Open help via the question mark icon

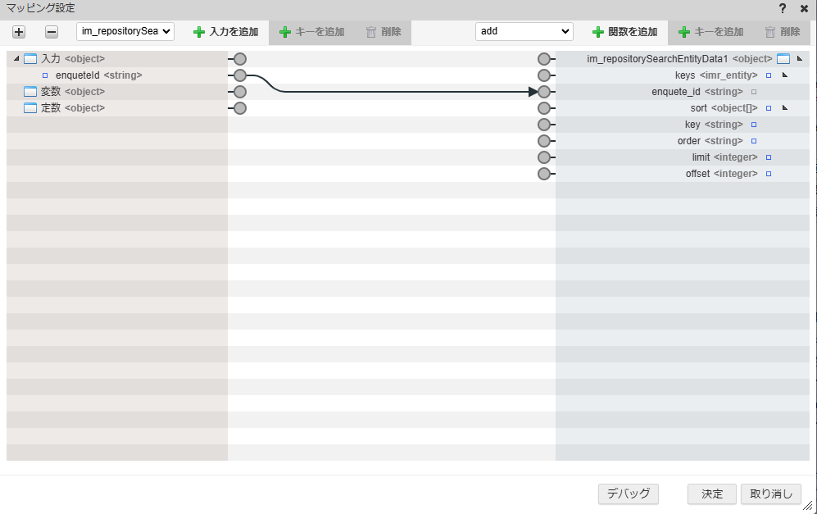(x=784, y=9)
